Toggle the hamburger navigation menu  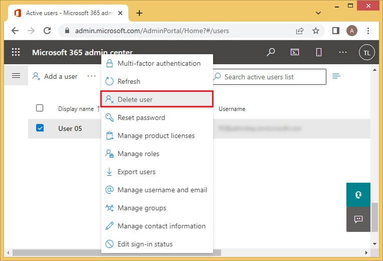(16, 76)
